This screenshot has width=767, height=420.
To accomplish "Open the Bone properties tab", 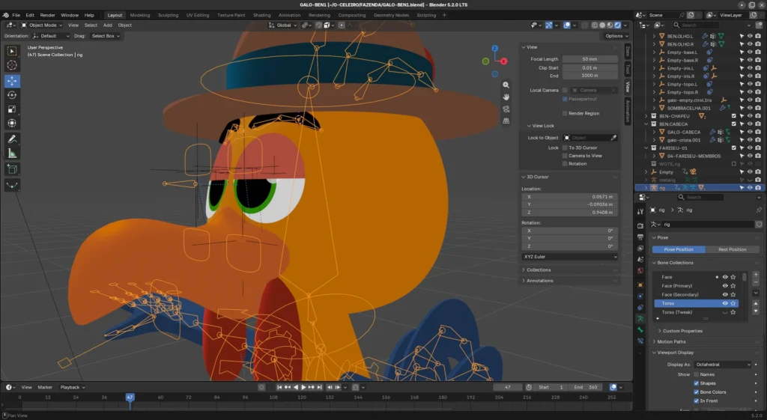I will 640,329.
